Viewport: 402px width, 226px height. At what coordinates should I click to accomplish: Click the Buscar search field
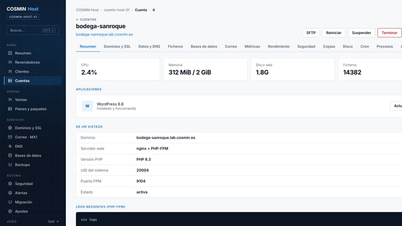pos(33,30)
